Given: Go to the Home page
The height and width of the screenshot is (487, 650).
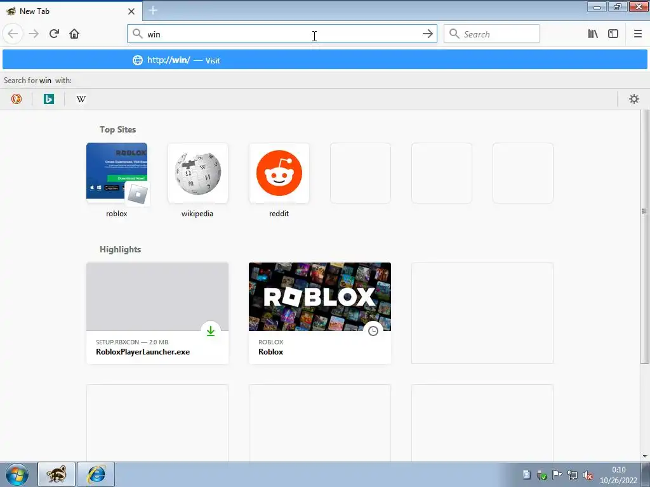Looking at the screenshot, I should pyautogui.click(x=74, y=34).
